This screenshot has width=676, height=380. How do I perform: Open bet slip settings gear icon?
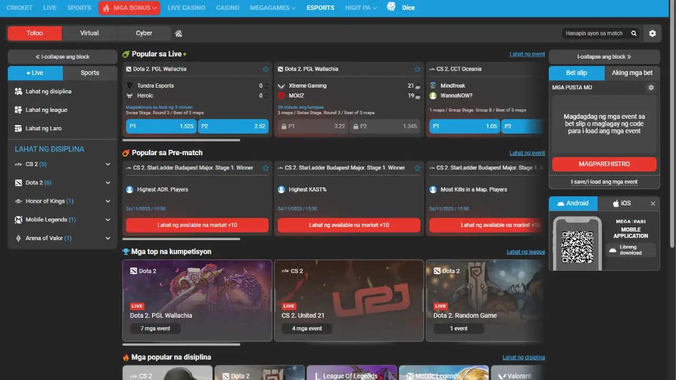pos(651,88)
